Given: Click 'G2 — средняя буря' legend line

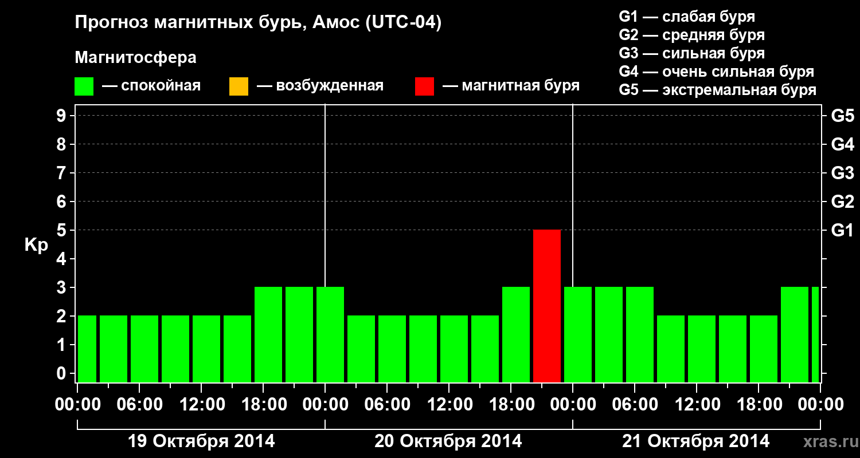Looking at the screenshot, I should tap(692, 35).
